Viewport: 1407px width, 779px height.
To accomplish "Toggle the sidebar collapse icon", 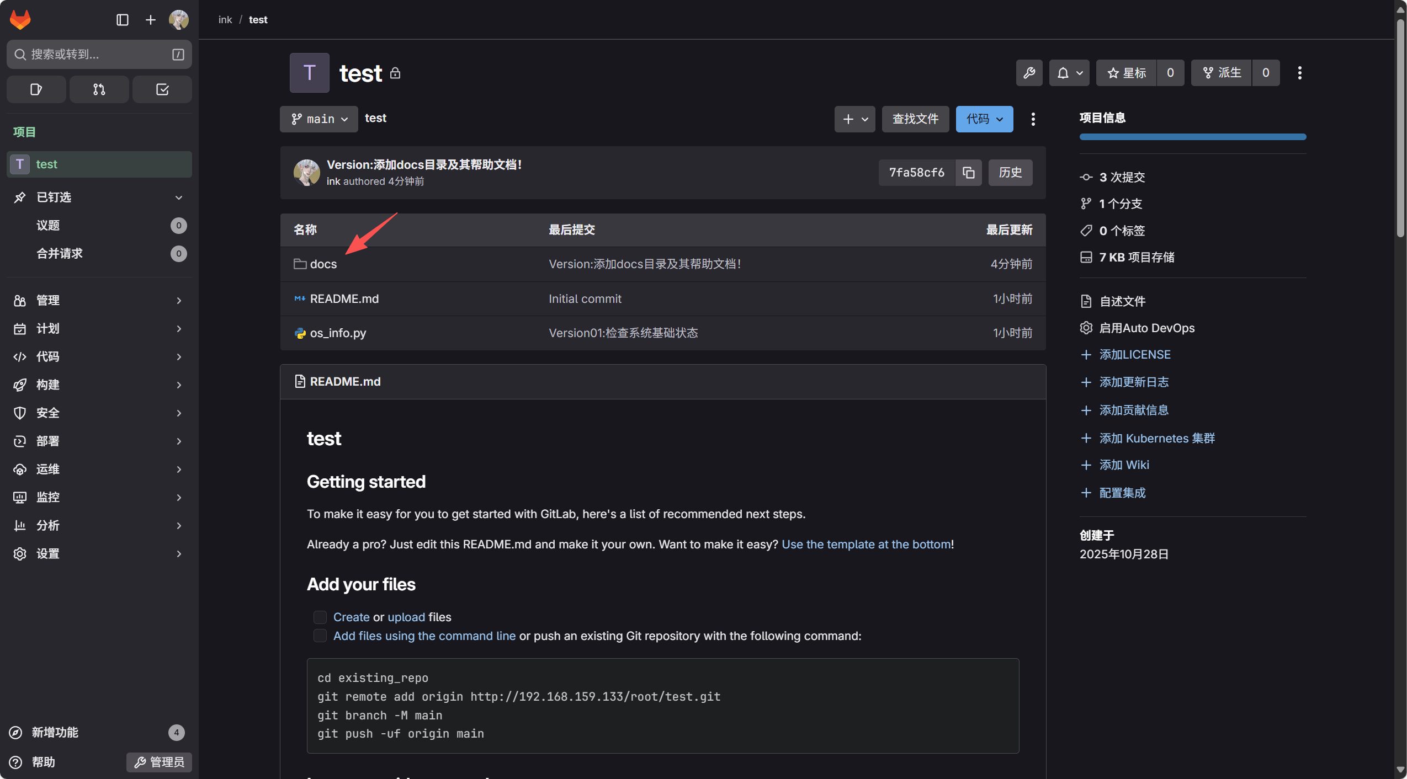I will [x=122, y=20].
